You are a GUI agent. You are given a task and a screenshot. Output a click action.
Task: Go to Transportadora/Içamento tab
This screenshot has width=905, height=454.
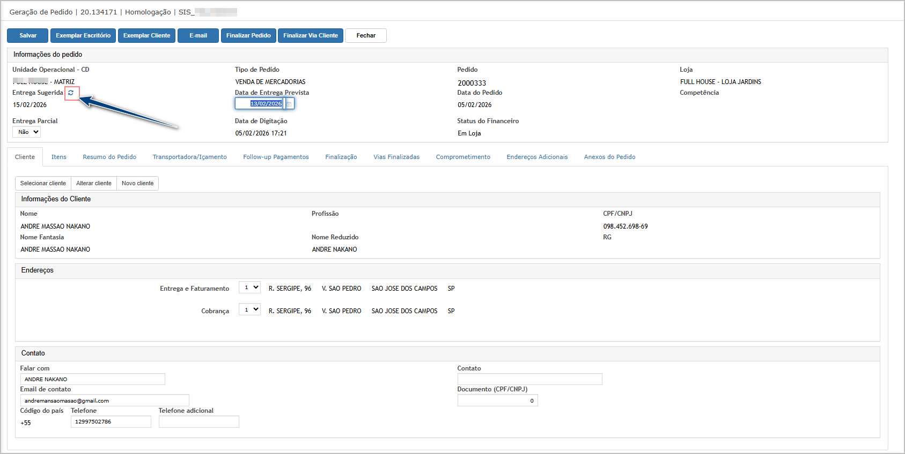click(x=189, y=157)
